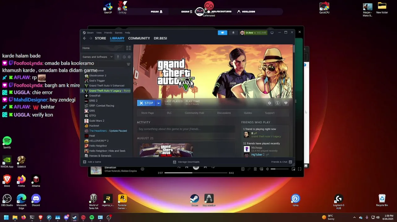
Task: Pause the Spotify track
Action: pos(196,167)
